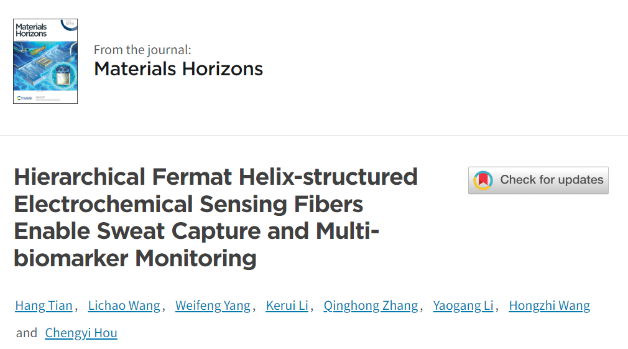Click the "Electrochemical Sensing Fibers" title line
The height and width of the screenshot is (349, 628).
tap(188, 204)
